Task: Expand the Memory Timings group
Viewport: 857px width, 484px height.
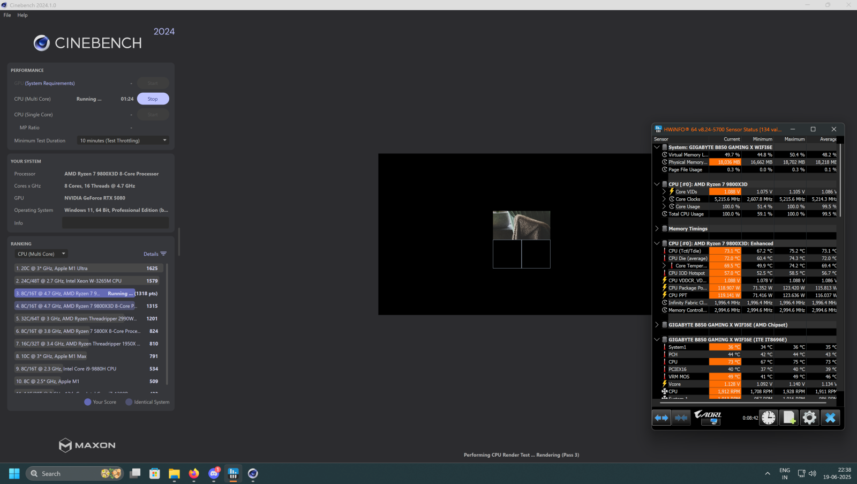Action: [657, 228]
